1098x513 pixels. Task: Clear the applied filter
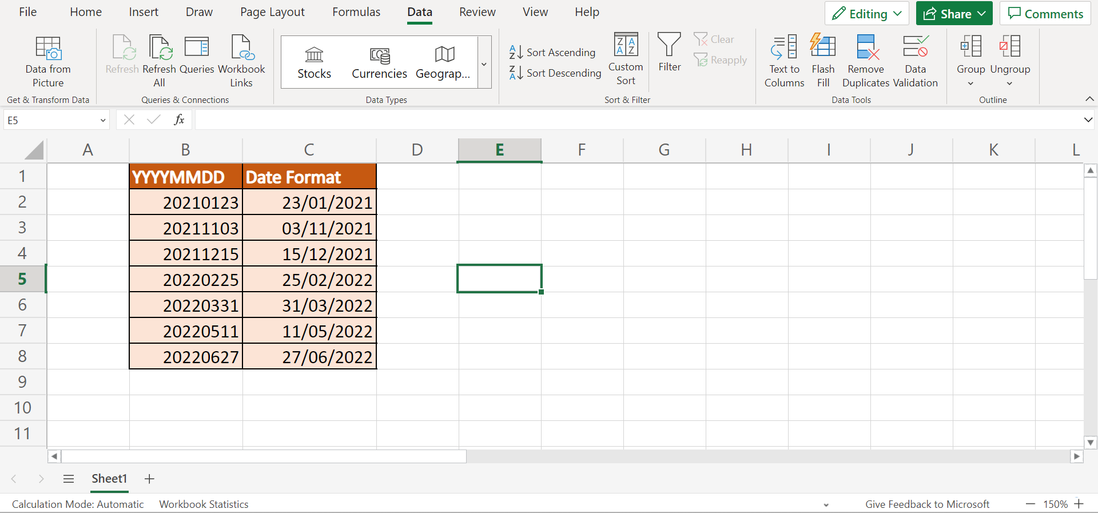pyautogui.click(x=714, y=39)
